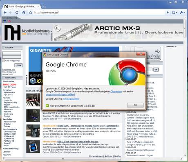This screenshot has height=162, width=188.
Task: Open the Nyheter section
Action: [x=7, y=90]
